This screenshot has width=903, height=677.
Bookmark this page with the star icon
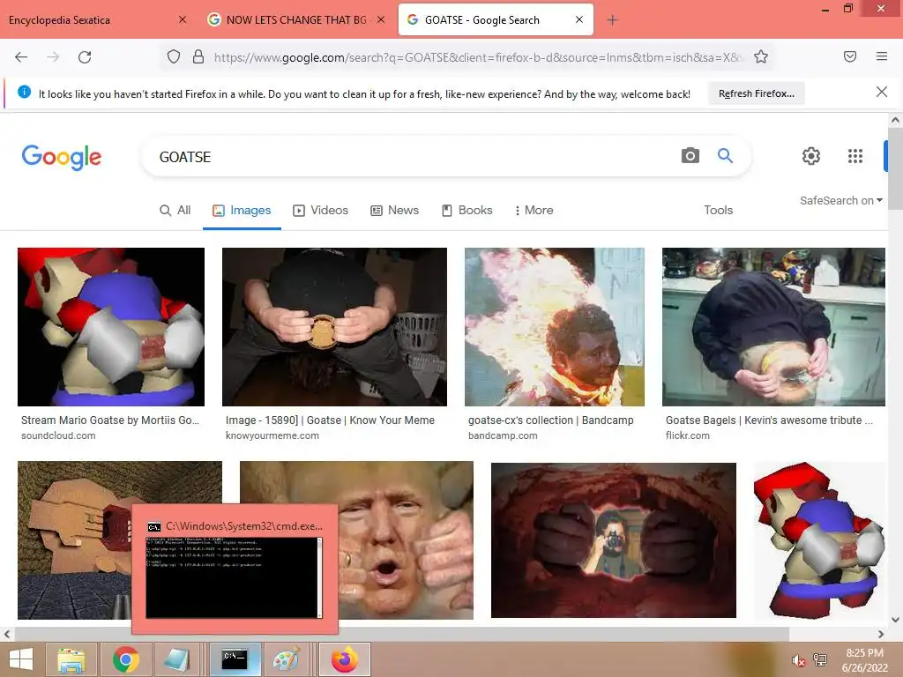(x=761, y=57)
